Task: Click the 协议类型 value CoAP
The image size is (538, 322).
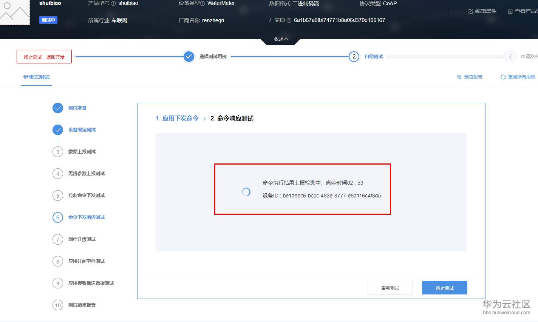Action: tap(390, 3)
